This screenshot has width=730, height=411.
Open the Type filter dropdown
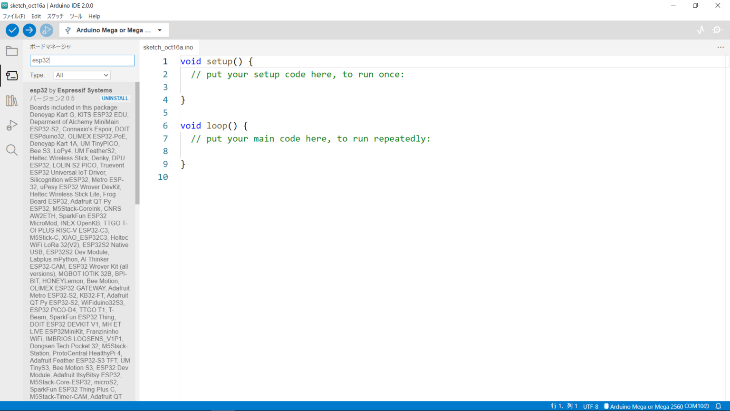tap(82, 75)
